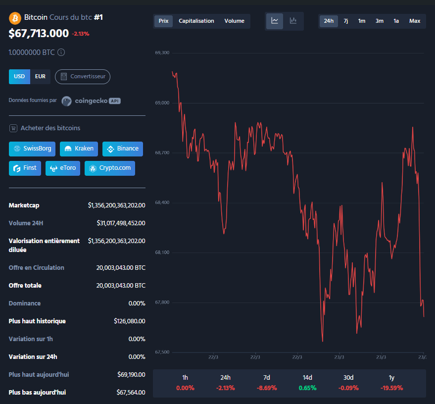Select USD as the display currency
The width and height of the screenshot is (435, 404).
click(19, 76)
